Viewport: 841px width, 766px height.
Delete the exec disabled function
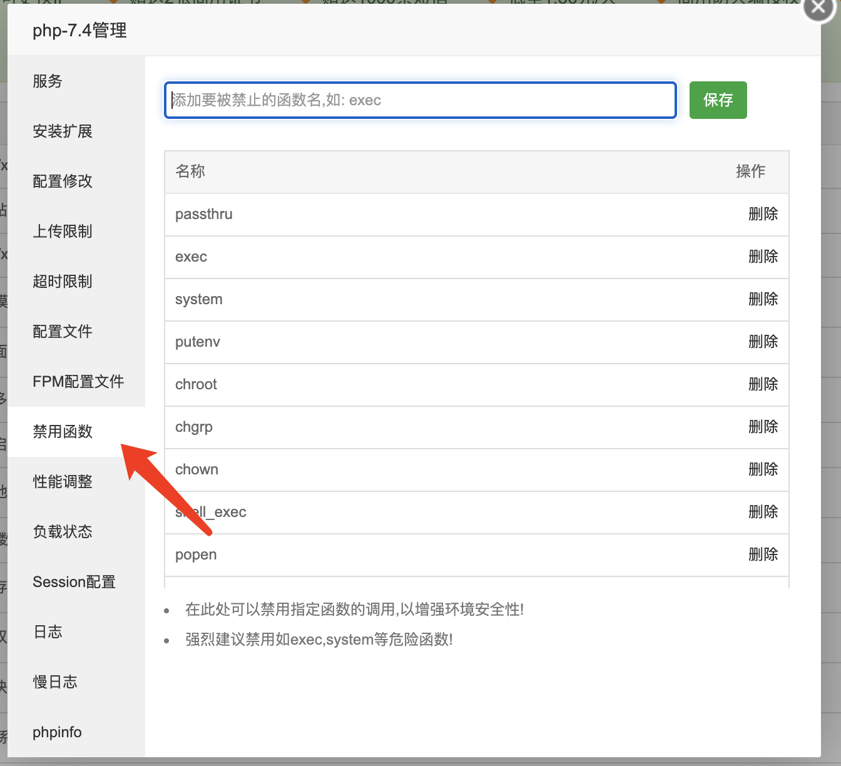[x=763, y=257]
